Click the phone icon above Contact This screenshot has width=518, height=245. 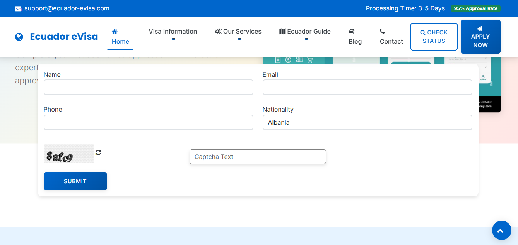382,31
